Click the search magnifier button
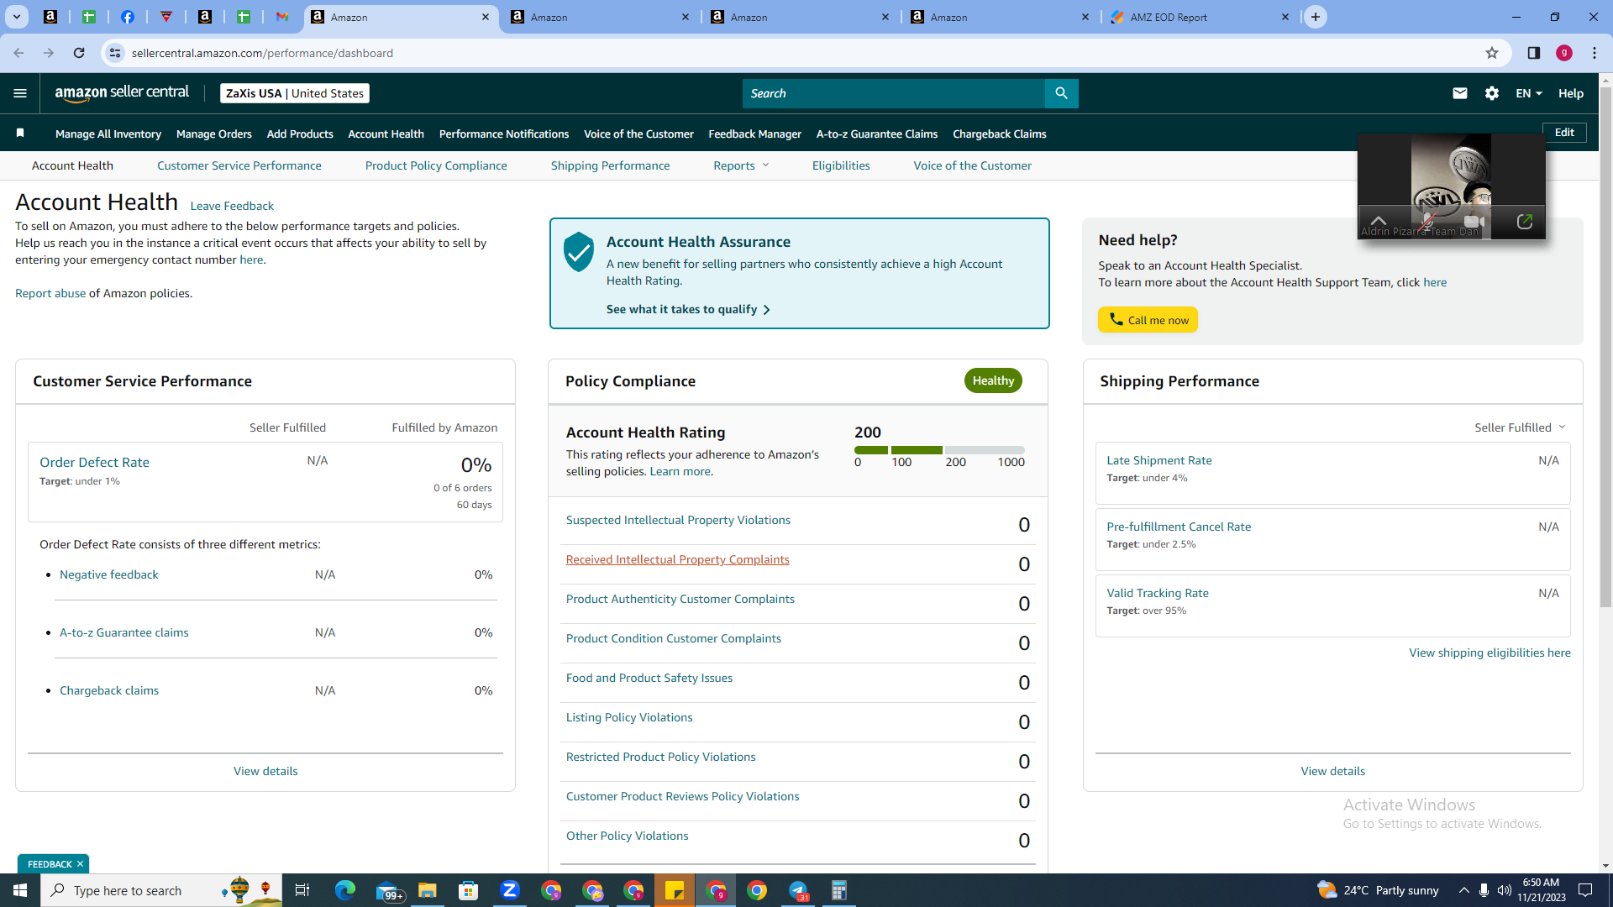 (x=1061, y=93)
